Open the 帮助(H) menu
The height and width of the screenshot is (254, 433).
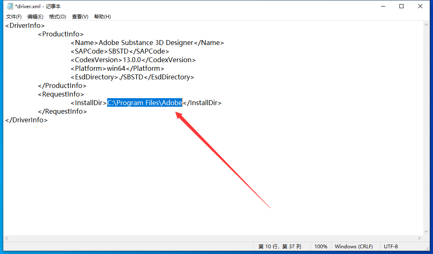[x=102, y=16]
